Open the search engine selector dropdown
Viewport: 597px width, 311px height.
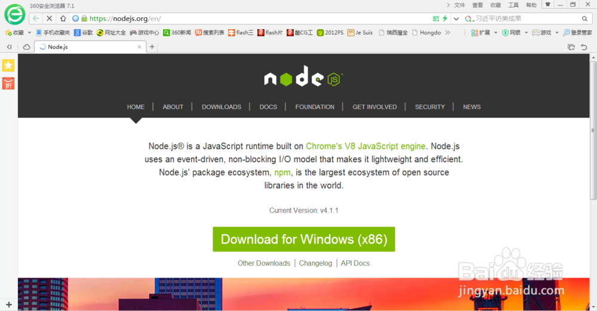point(469,18)
